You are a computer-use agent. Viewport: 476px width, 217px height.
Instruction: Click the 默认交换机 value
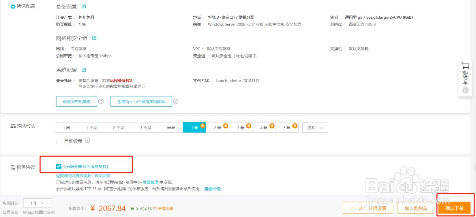358,49
